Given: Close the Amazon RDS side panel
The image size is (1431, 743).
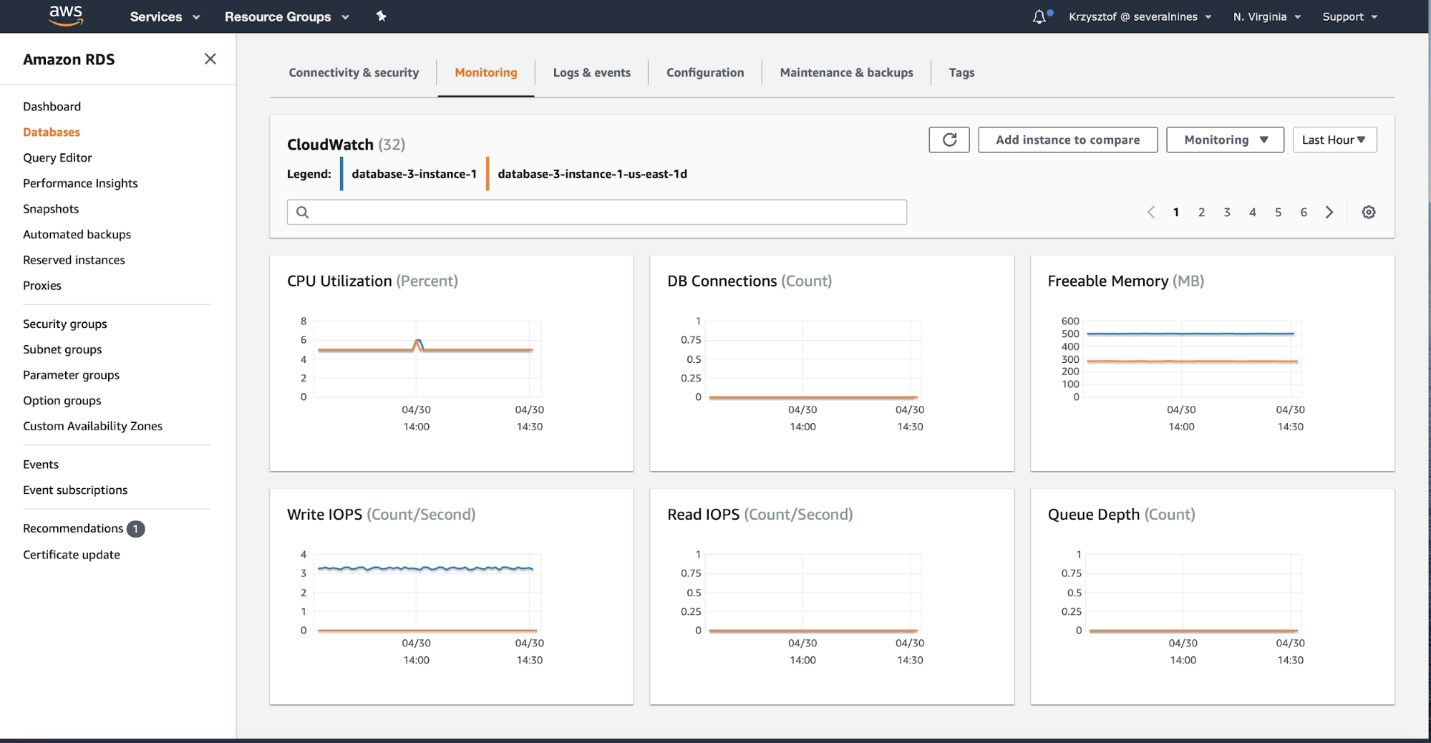Looking at the screenshot, I should (x=210, y=59).
